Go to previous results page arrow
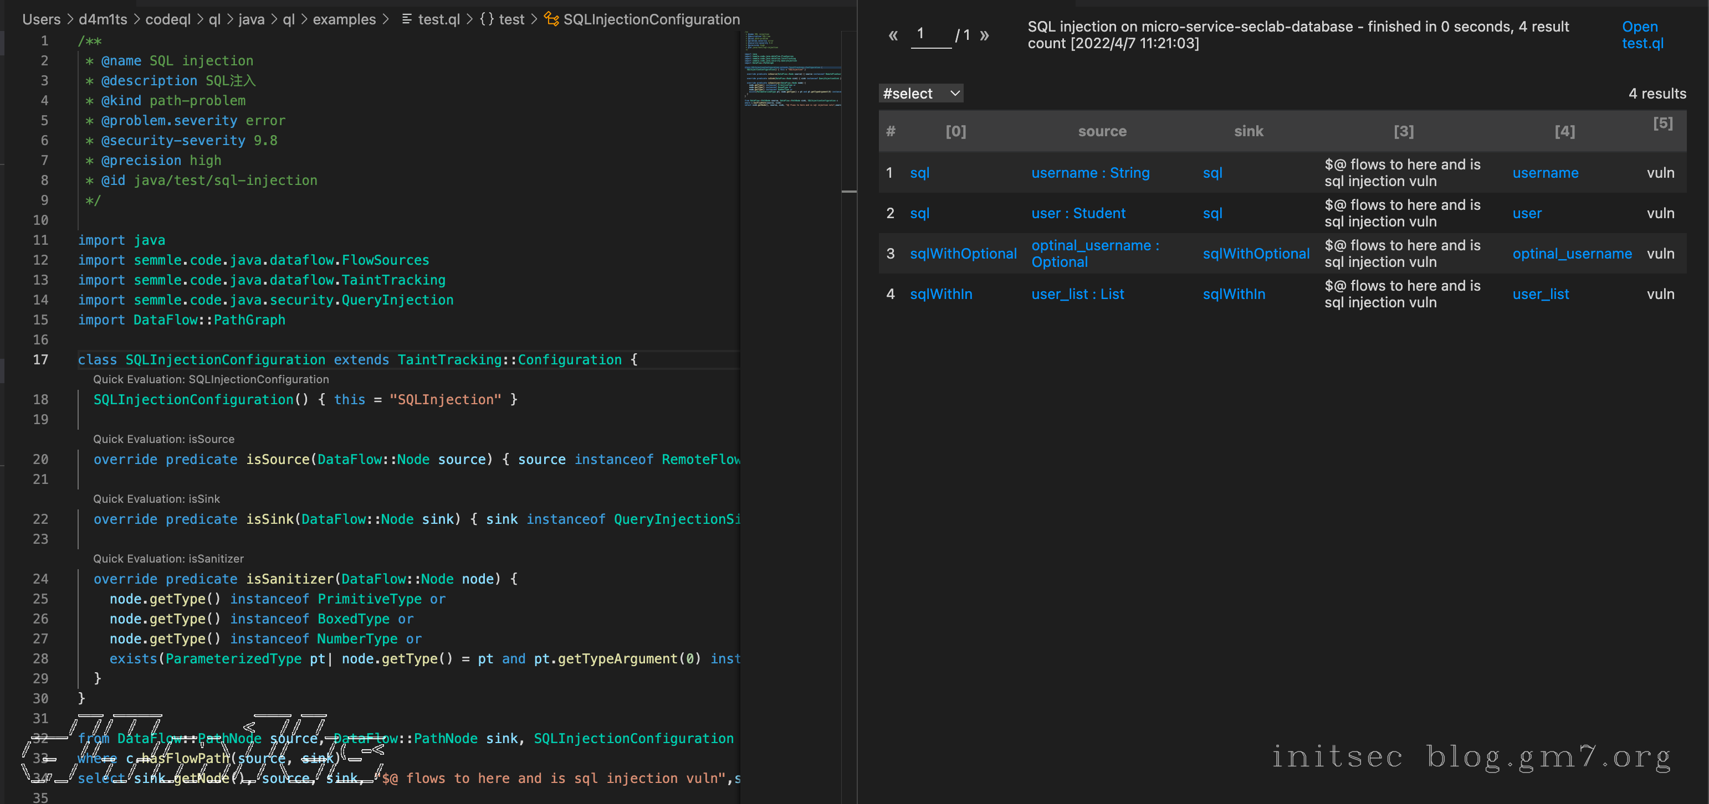This screenshot has width=1709, height=804. coord(893,35)
